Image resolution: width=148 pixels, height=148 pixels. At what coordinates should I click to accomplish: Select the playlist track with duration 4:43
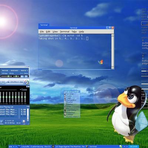pos(13,114)
